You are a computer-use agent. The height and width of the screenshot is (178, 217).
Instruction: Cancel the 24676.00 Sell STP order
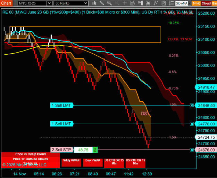[x=192, y=150]
